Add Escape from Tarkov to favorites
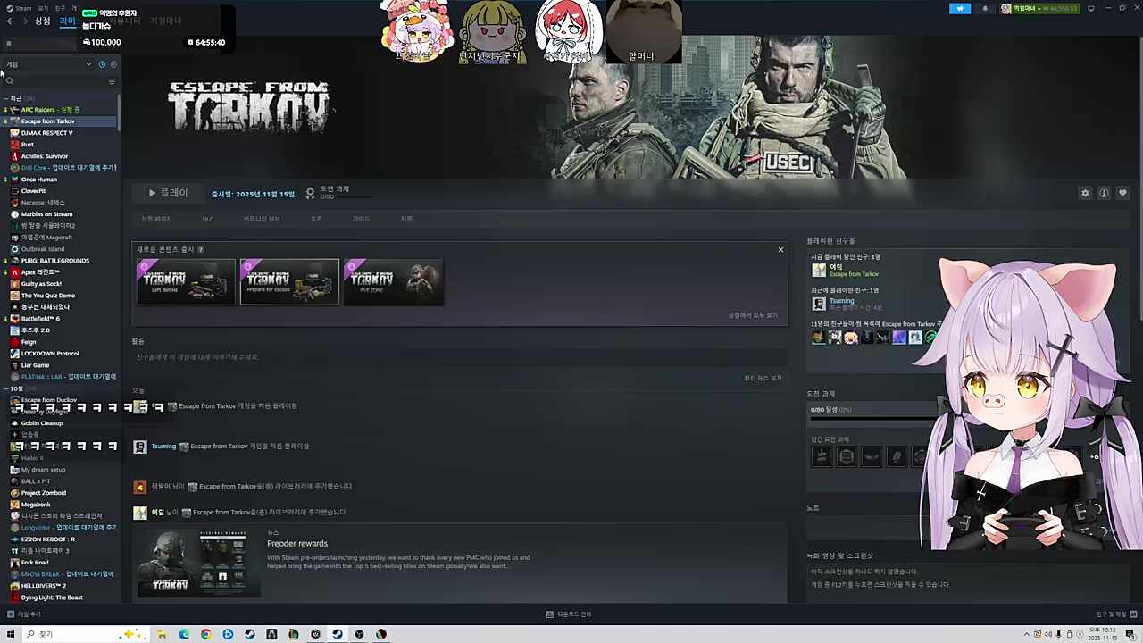 pyautogui.click(x=1122, y=193)
